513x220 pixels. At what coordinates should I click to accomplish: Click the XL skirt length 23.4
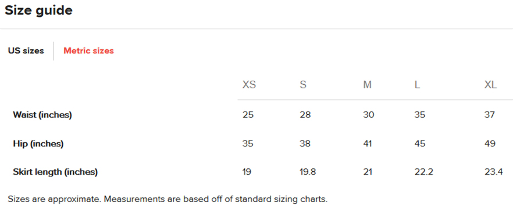(x=494, y=172)
